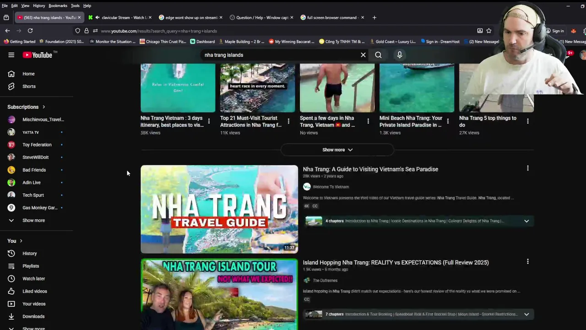The image size is (586, 330).
Task: Open options menu for Nha Trang 5 top things short
Action: [527, 121]
